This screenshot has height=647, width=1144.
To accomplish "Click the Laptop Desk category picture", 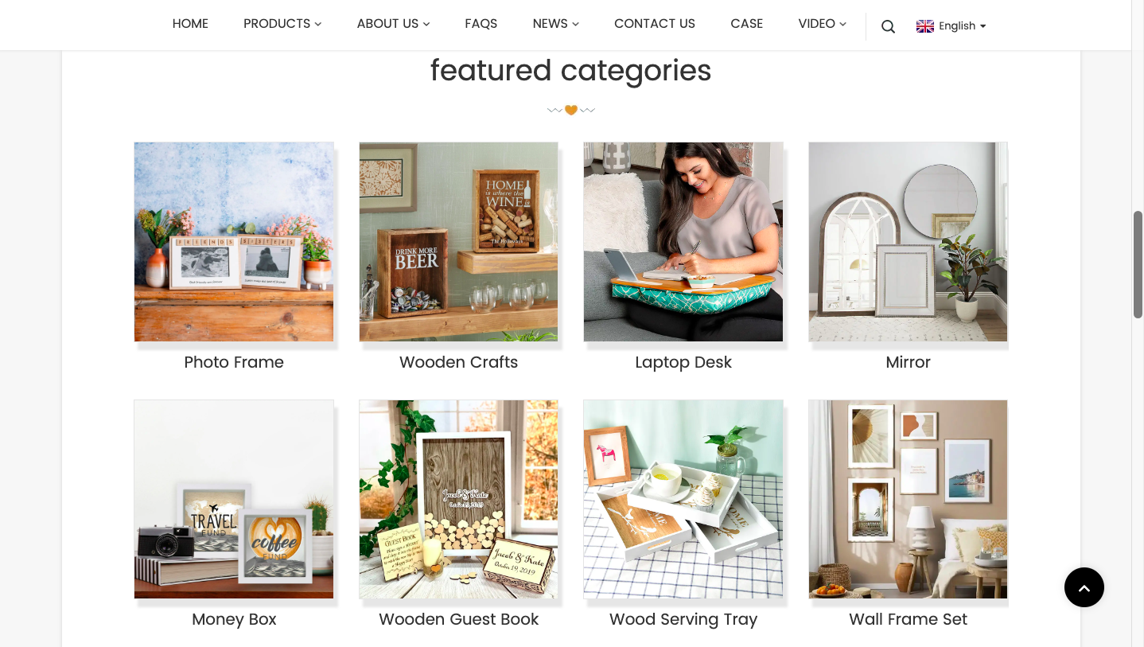I will [683, 242].
